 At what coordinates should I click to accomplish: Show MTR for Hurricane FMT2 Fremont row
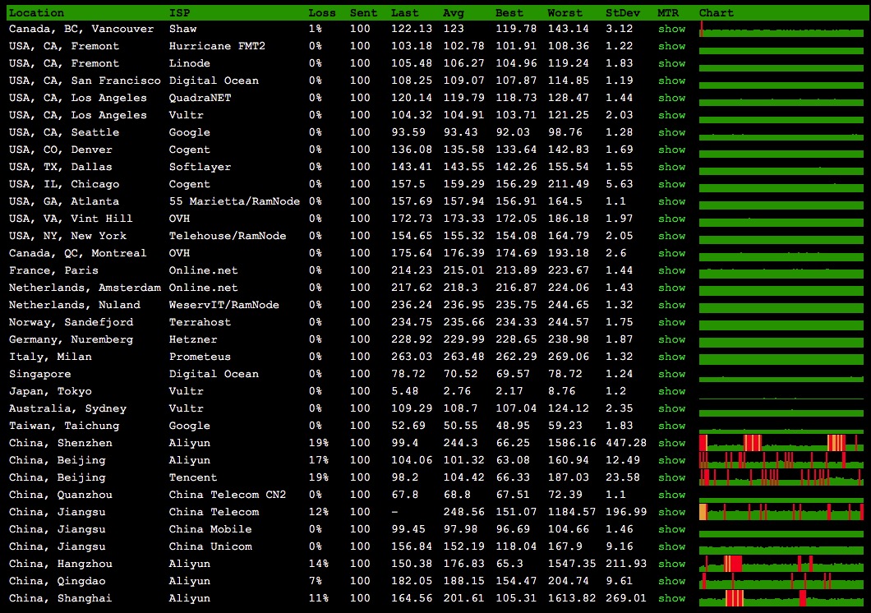pos(671,46)
